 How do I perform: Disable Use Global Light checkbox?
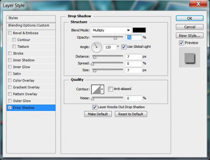coord(124,47)
